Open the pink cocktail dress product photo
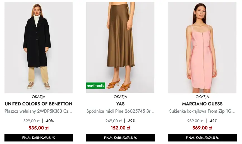Viewport: 242px width, 144px height. (202, 48)
